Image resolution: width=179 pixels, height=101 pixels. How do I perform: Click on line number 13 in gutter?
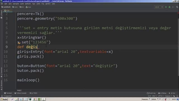click(x=6, y=66)
